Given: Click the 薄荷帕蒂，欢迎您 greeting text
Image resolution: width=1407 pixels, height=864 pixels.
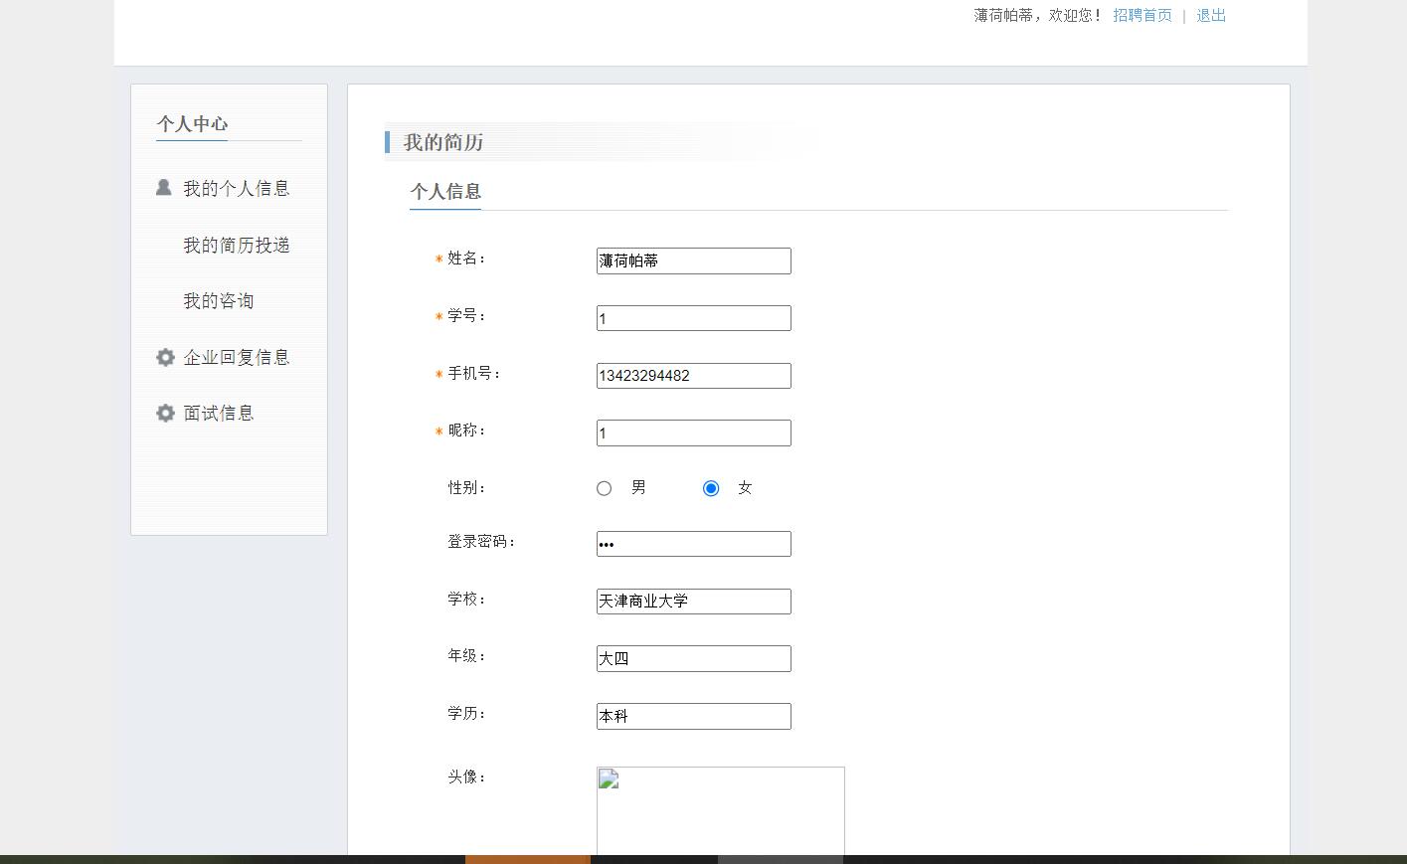Looking at the screenshot, I should coord(1038,15).
